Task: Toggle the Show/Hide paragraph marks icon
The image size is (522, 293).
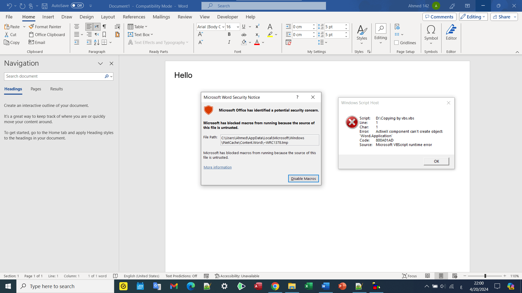Action: click(104, 27)
